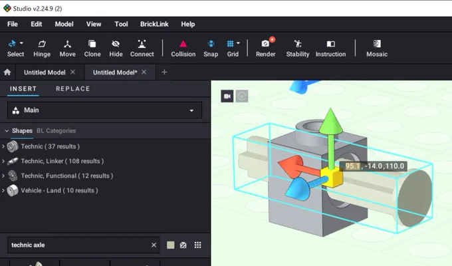Image resolution: width=452 pixels, height=266 pixels.
Task: Click the red X-axis move arrow
Action: point(291,166)
